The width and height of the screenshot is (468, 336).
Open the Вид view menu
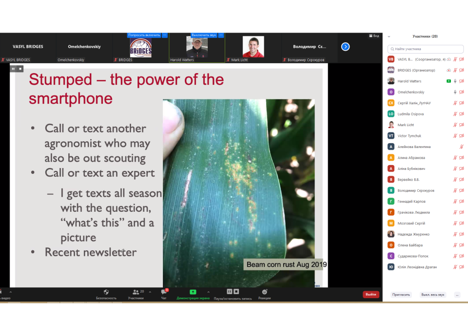(x=374, y=36)
